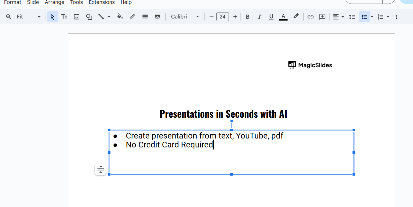Toggle the bulleted list button

[364, 17]
